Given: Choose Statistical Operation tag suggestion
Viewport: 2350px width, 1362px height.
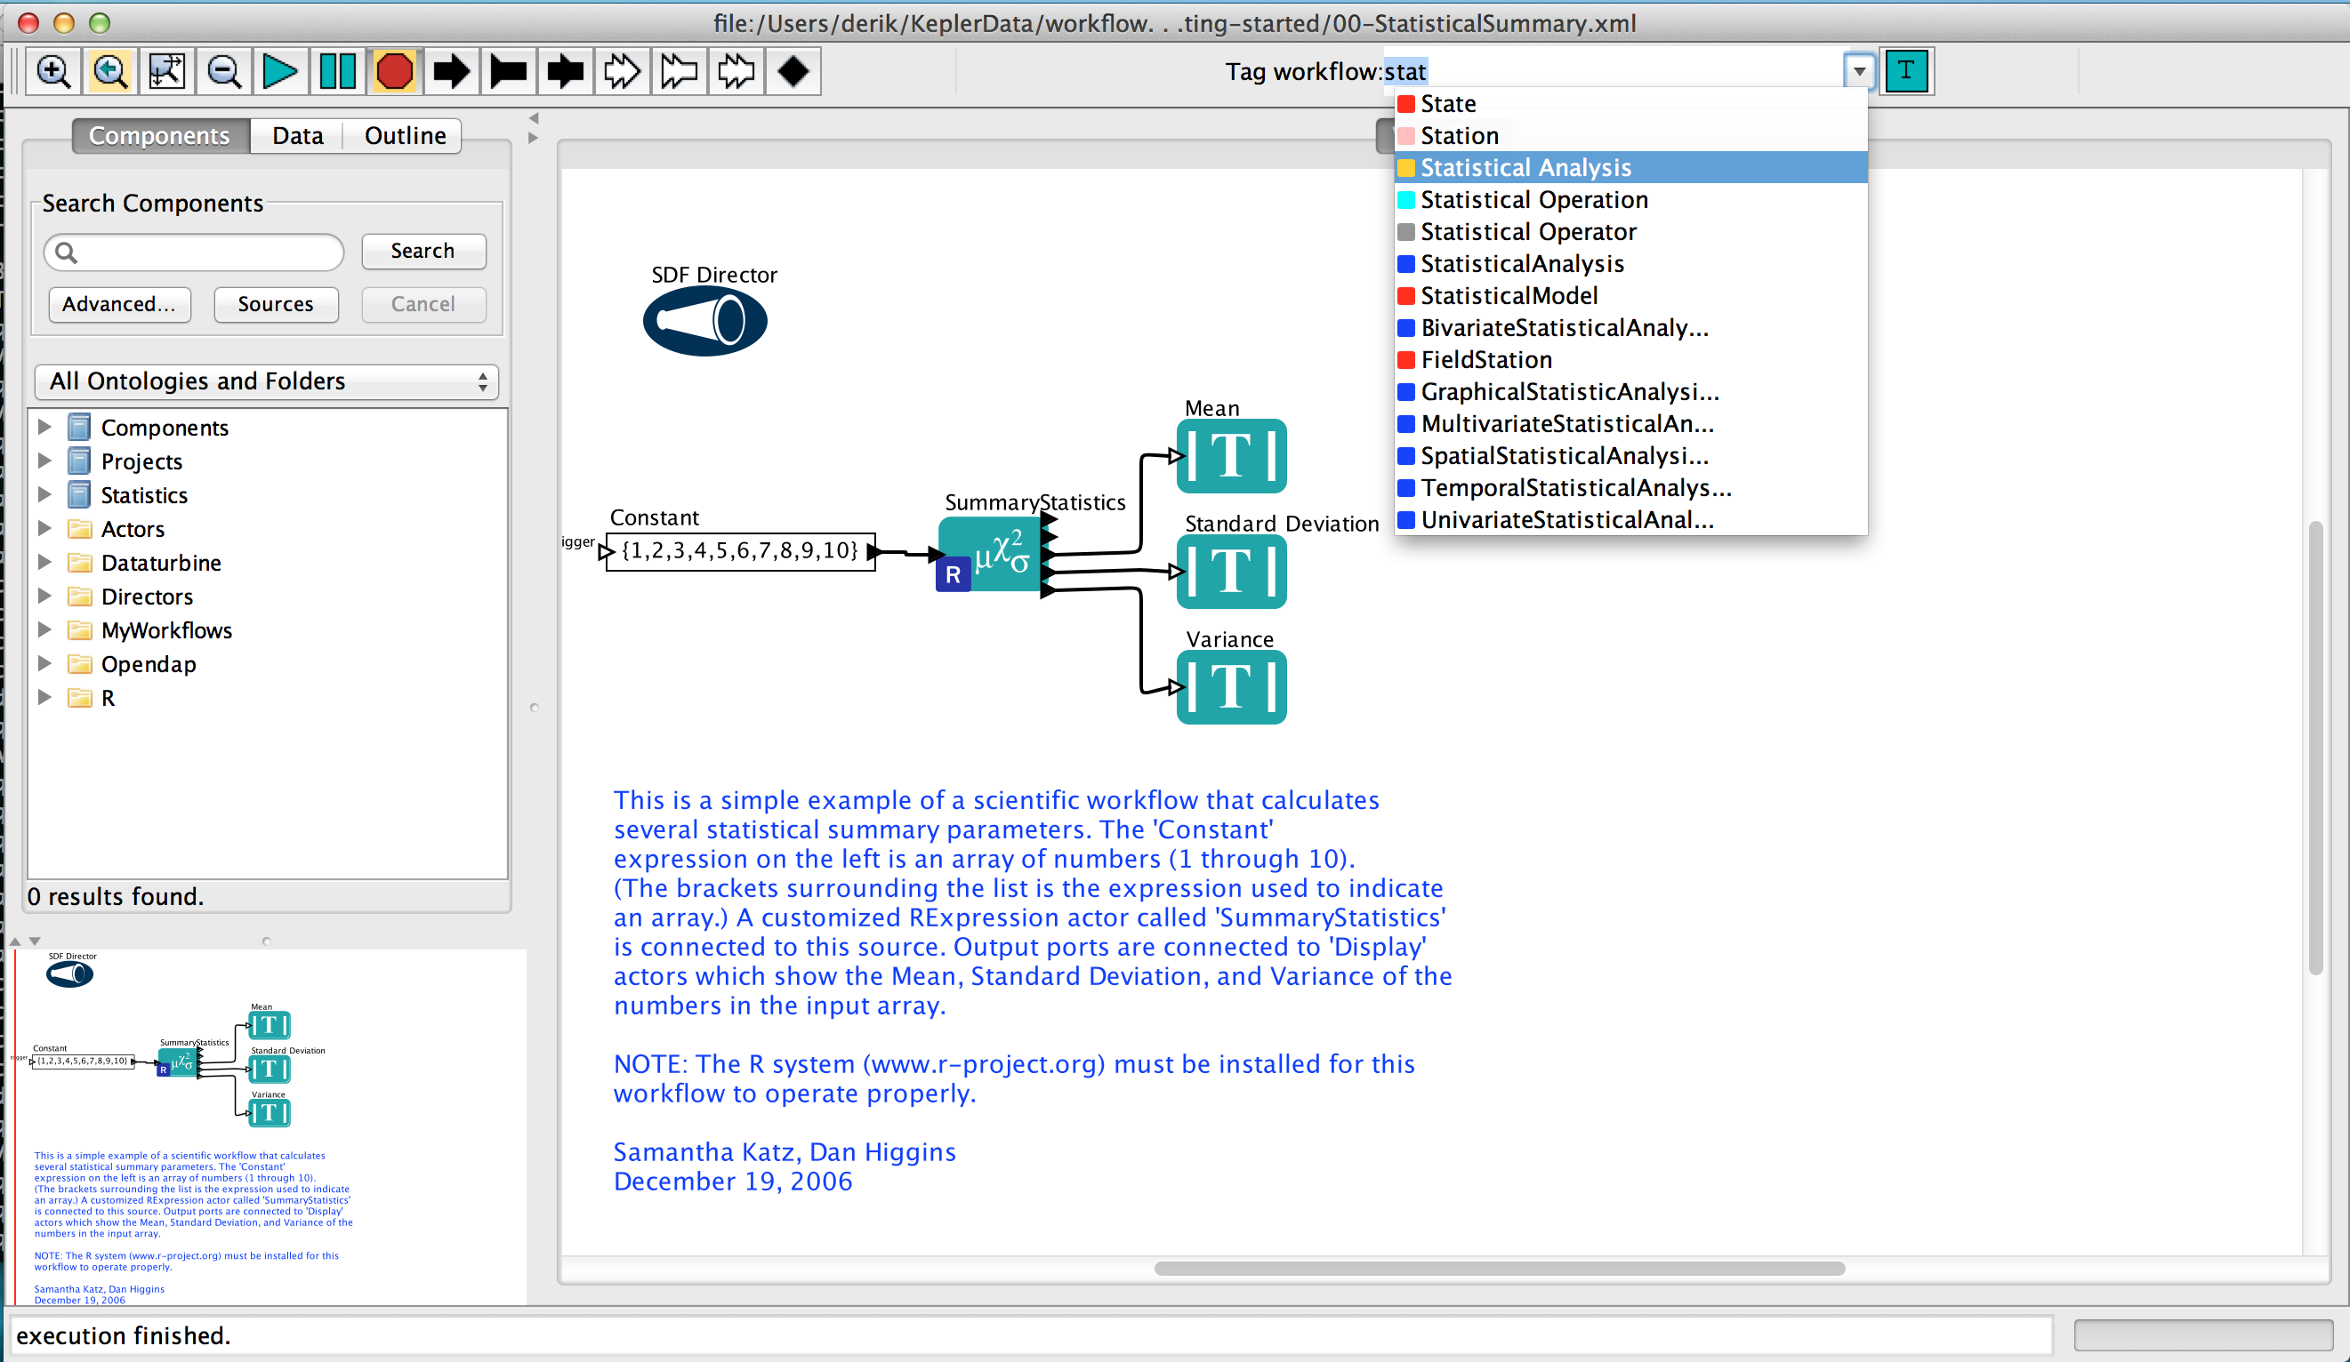Looking at the screenshot, I should (1631, 199).
